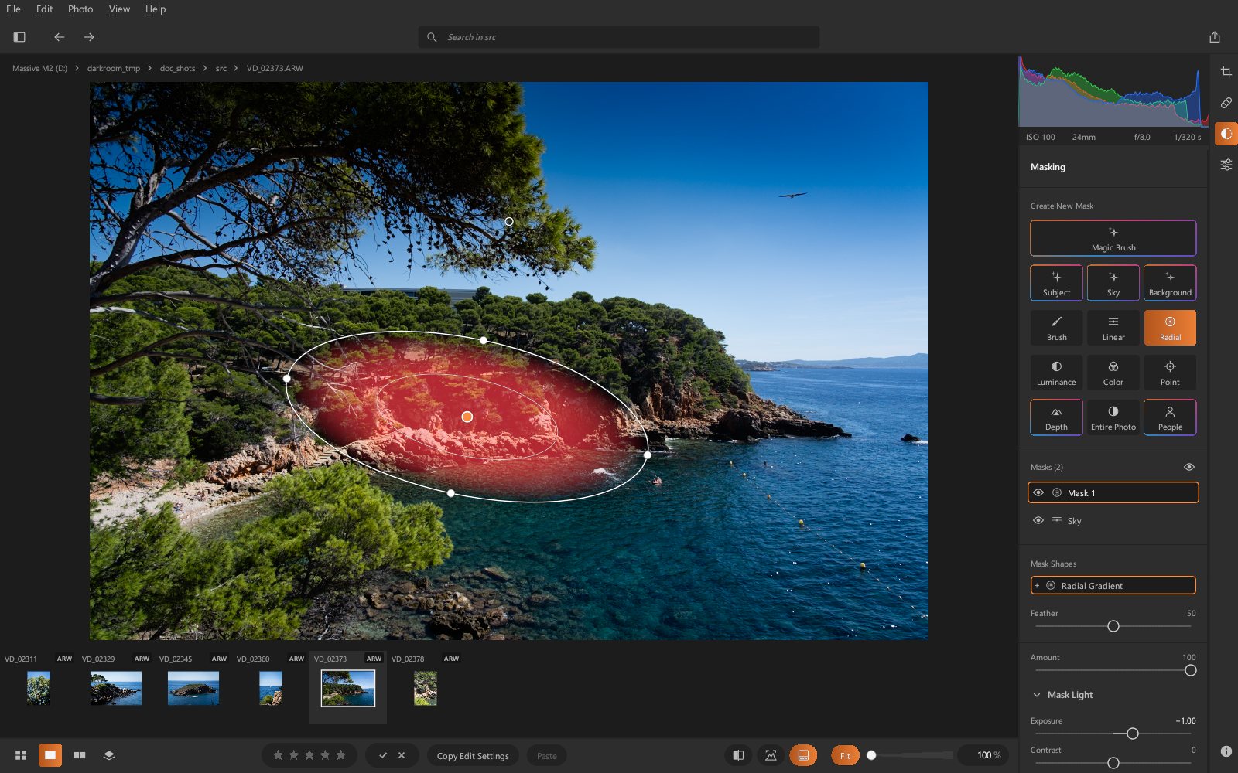Image resolution: width=1238 pixels, height=773 pixels.
Task: Create a Subject mask
Action: tap(1056, 283)
